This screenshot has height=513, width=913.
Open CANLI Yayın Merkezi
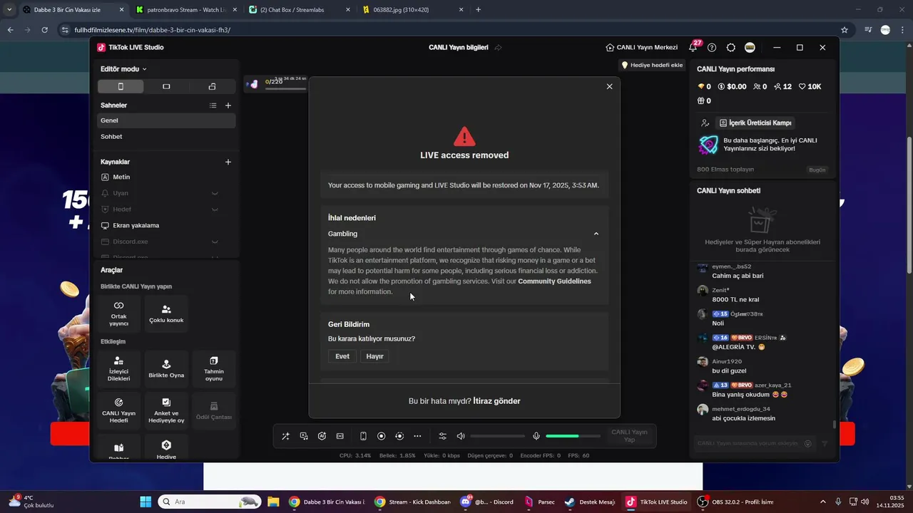641,48
